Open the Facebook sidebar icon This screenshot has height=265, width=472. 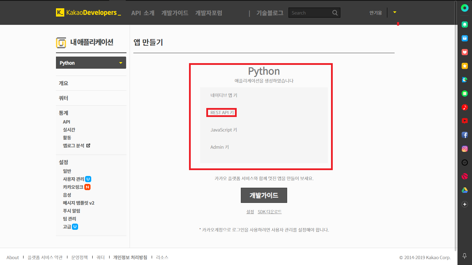465,135
